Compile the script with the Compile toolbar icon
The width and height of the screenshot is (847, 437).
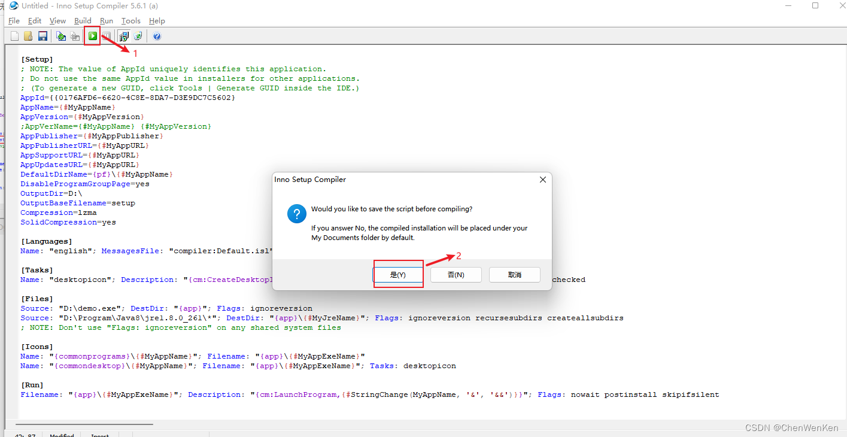click(61, 37)
